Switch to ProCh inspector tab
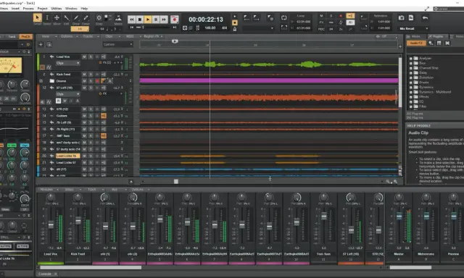Viewport: 464px width, 278px height. pyautogui.click(x=25, y=37)
